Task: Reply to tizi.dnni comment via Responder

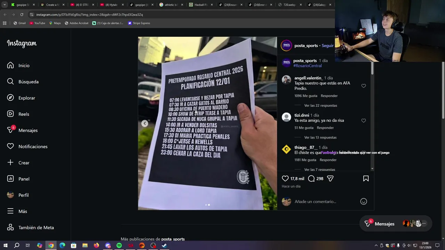Action: point(325,128)
